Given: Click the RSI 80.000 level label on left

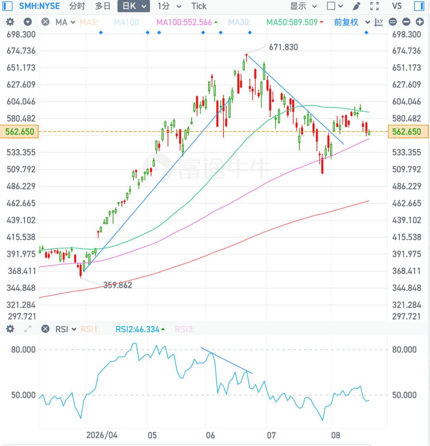Looking at the screenshot, I should coord(23,350).
